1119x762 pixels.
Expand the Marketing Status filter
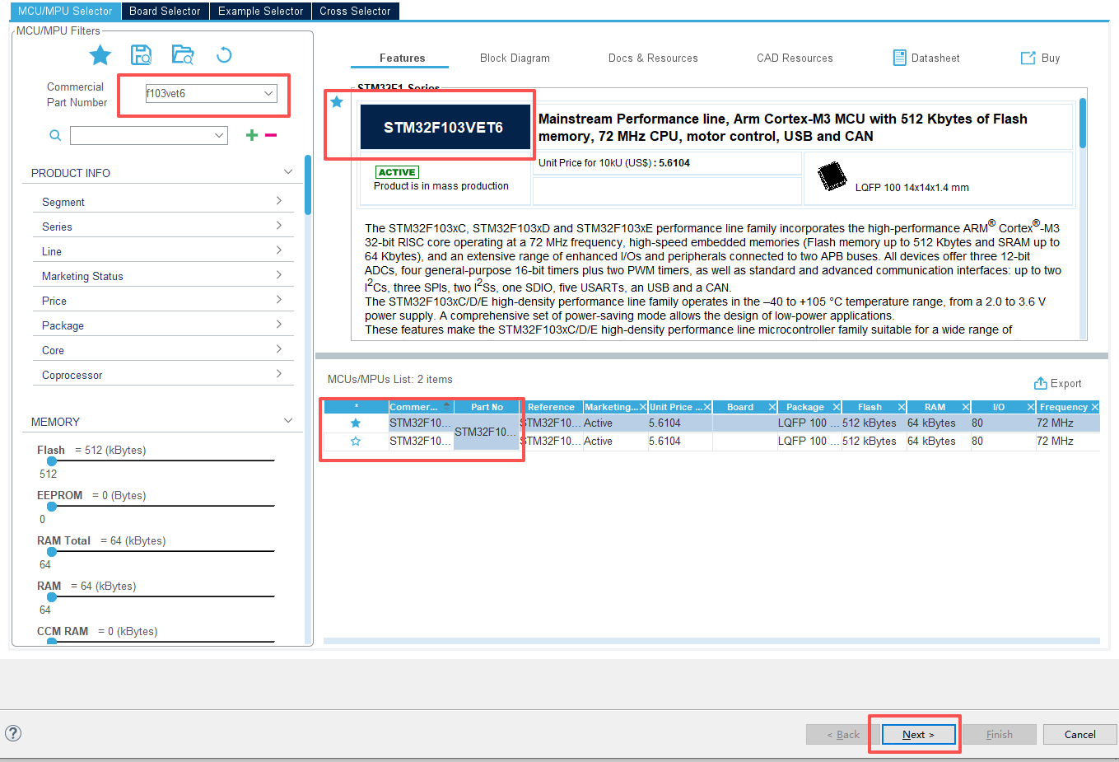click(x=279, y=275)
